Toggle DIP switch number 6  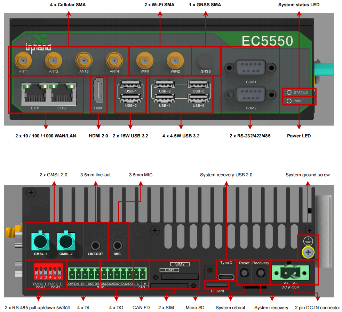pyautogui.click(x=59, y=271)
